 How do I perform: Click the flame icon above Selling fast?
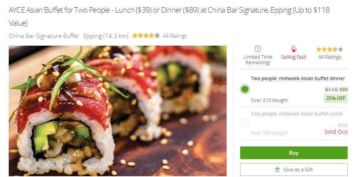pyautogui.click(x=294, y=49)
